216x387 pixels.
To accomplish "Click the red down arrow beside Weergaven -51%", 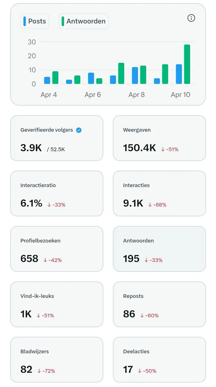I will (163, 149).
